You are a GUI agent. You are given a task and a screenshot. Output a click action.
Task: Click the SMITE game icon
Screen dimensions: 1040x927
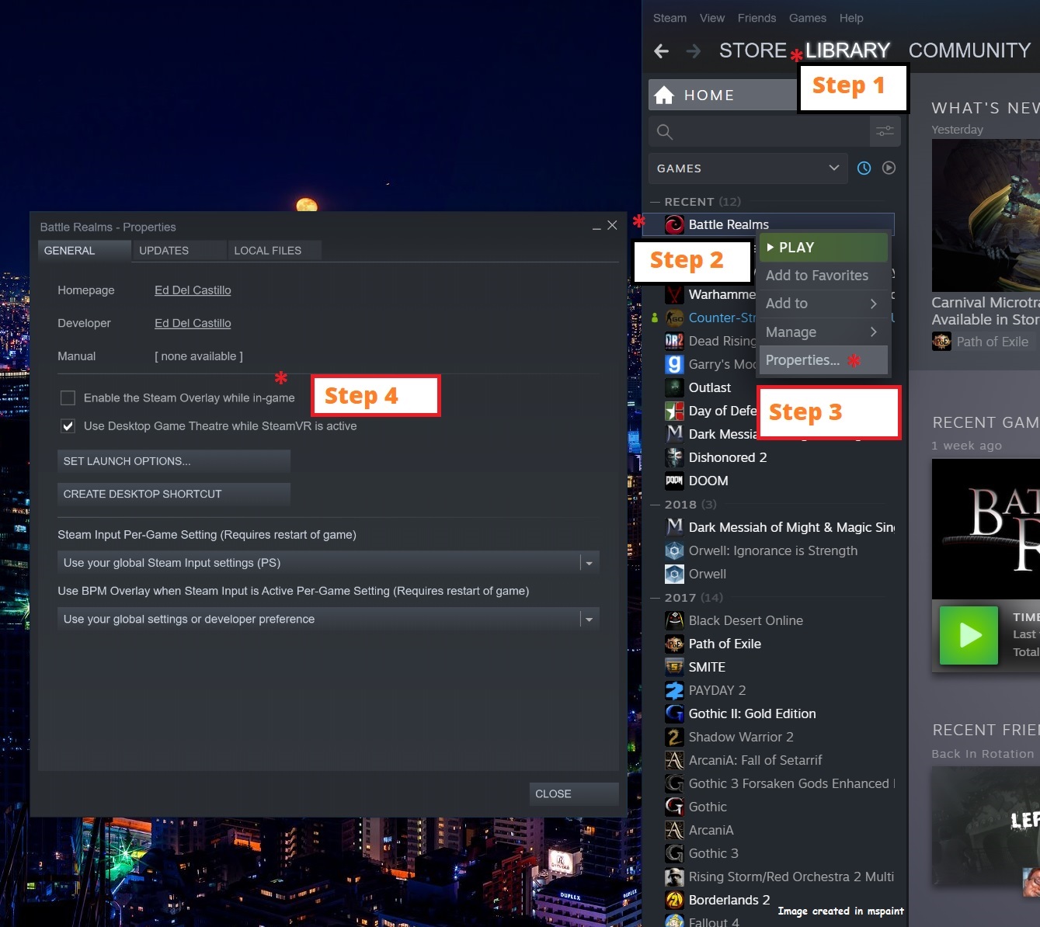click(x=674, y=667)
